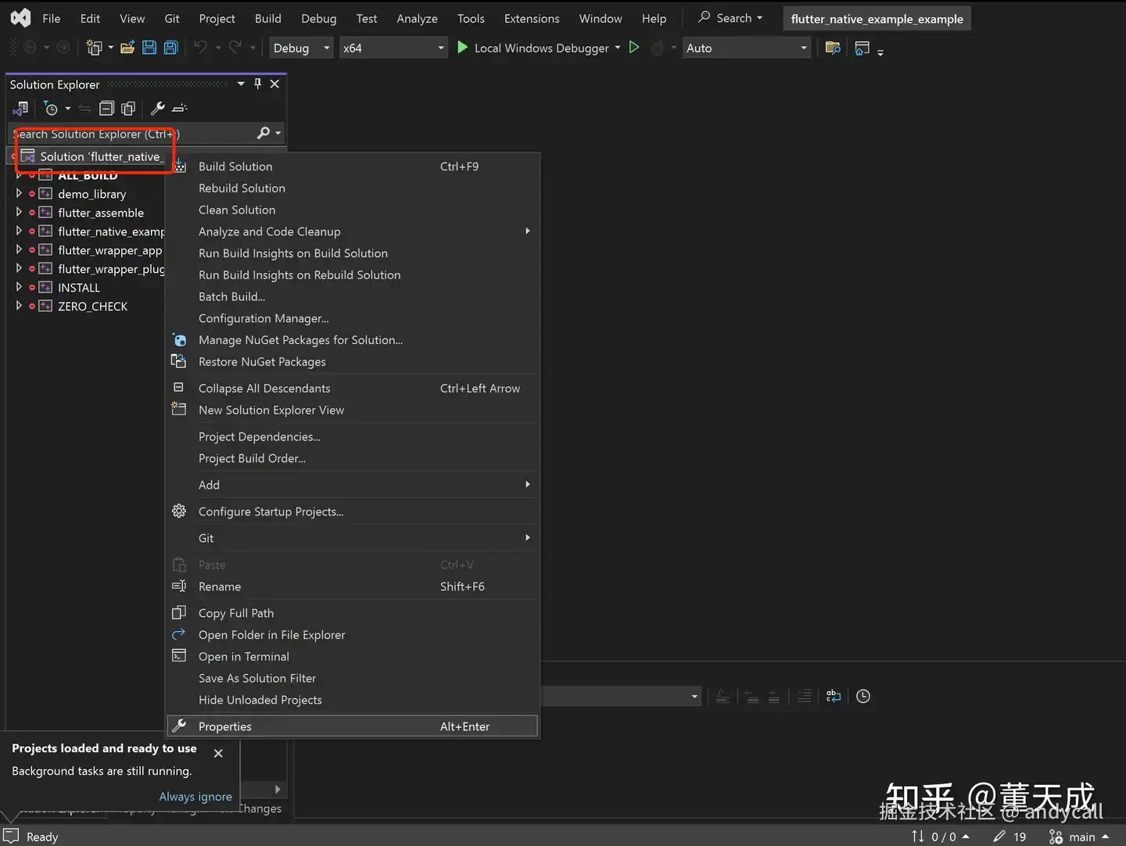
Task: Click the flutter_native_example_example title button
Action: tap(877, 19)
